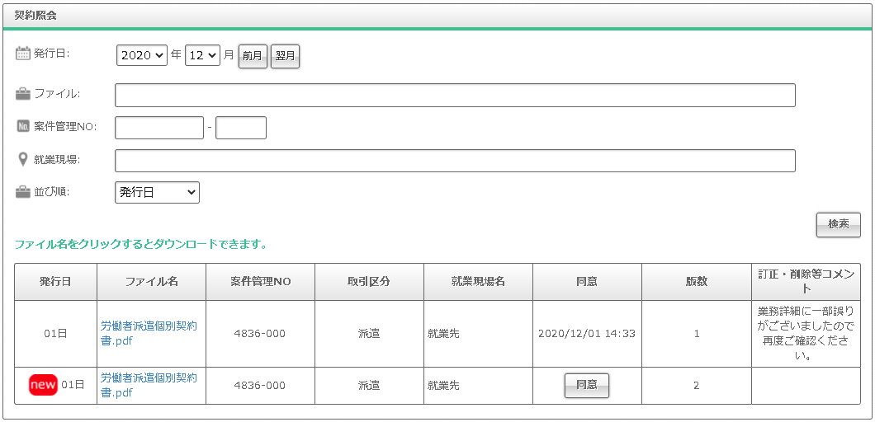Open the year dropdown showing 2020
Viewport: 875px width, 422px height.
(142, 55)
